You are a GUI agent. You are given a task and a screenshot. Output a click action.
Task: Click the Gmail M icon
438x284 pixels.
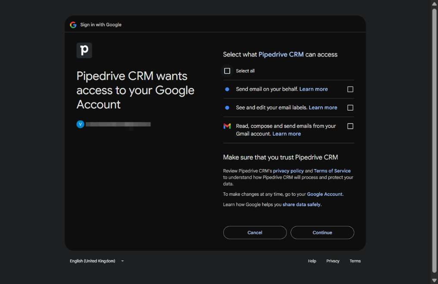(x=227, y=126)
